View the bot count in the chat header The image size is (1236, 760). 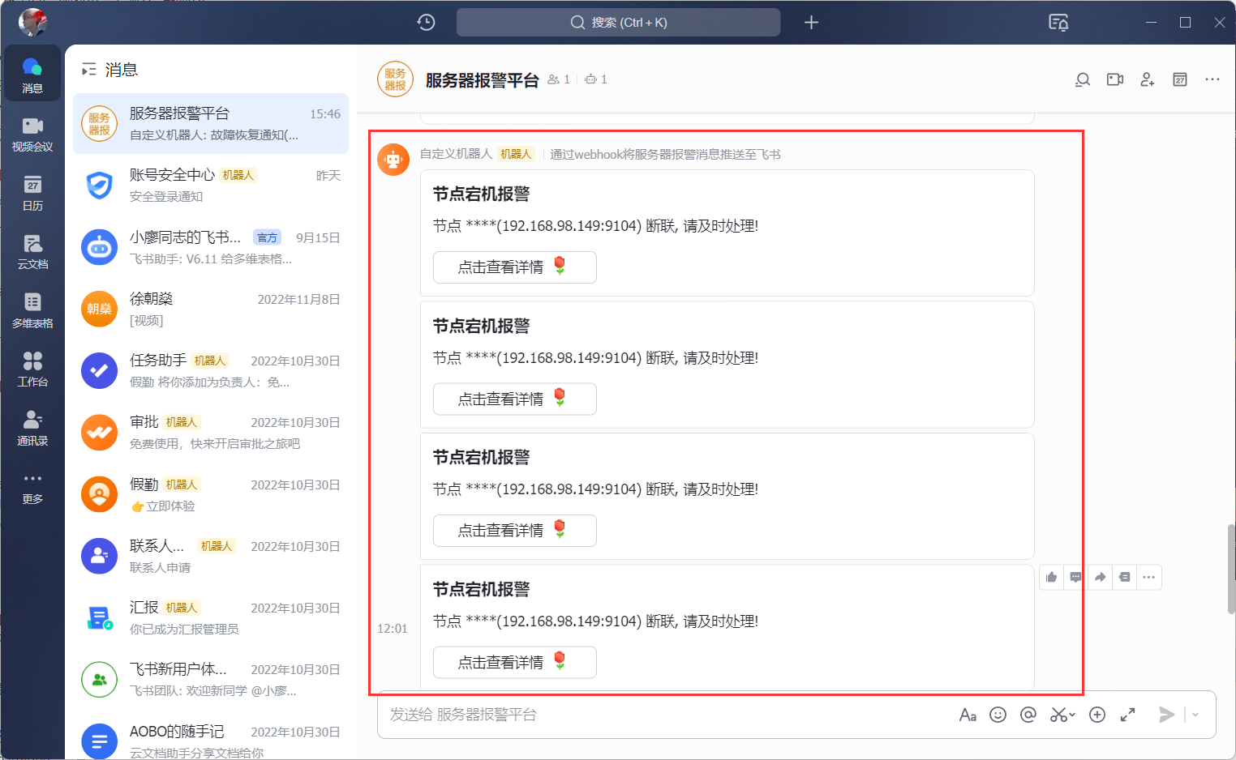[596, 79]
